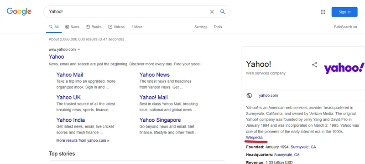This screenshot has height=164, width=365.
Task: Switch to the News tab
Action: coord(73,27)
